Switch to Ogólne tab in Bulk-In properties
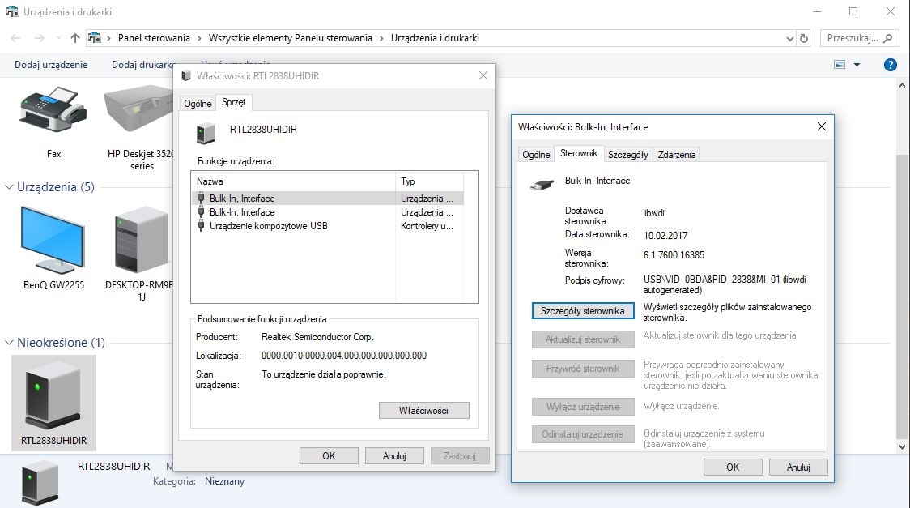 pyautogui.click(x=536, y=155)
